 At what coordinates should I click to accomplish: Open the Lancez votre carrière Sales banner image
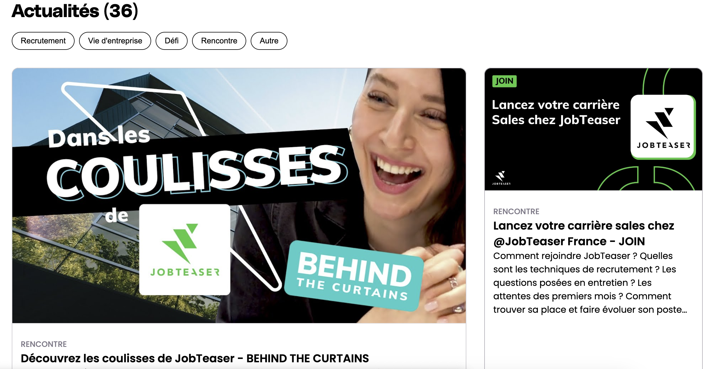593,129
